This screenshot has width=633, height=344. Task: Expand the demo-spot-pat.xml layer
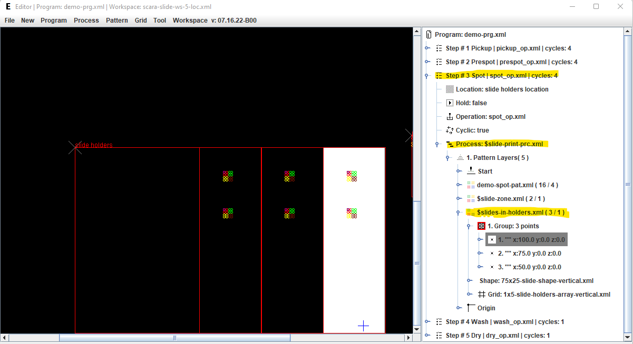pyautogui.click(x=459, y=185)
